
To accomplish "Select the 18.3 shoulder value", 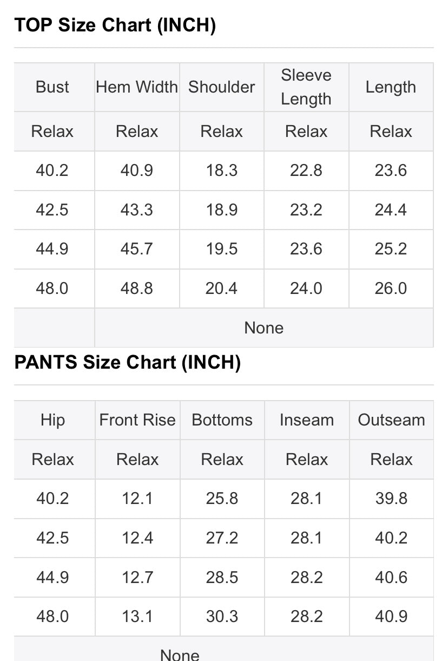I will tap(221, 171).
